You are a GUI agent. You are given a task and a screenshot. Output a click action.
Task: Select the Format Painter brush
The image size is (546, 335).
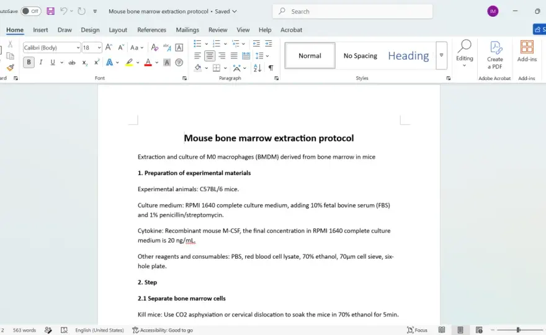coord(10,67)
